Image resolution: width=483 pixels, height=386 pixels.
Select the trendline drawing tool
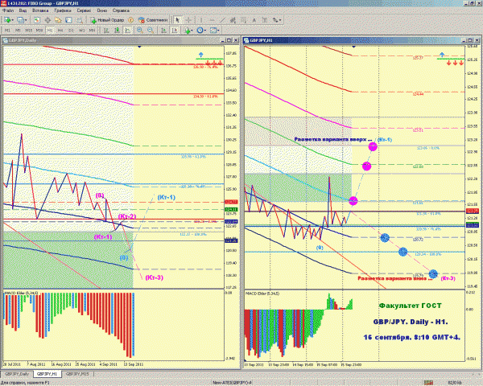tap(222, 20)
